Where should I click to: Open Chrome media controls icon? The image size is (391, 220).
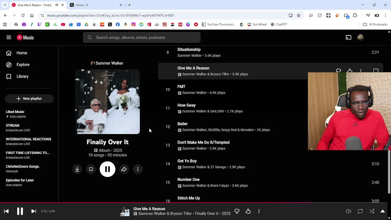tap(368, 15)
